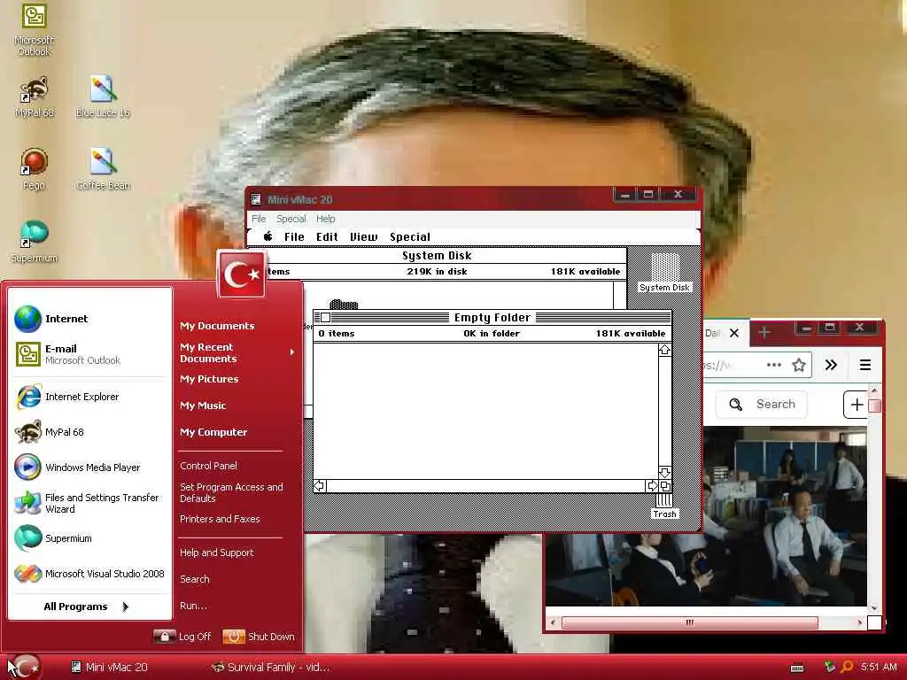Click right arrow of Empty Folder scrollbar
Image resolution: width=907 pixels, height=680 pixels.
point(652,486)
